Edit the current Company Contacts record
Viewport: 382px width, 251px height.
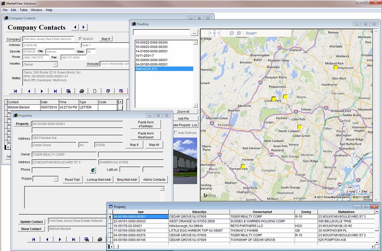(x=108, y=91)
